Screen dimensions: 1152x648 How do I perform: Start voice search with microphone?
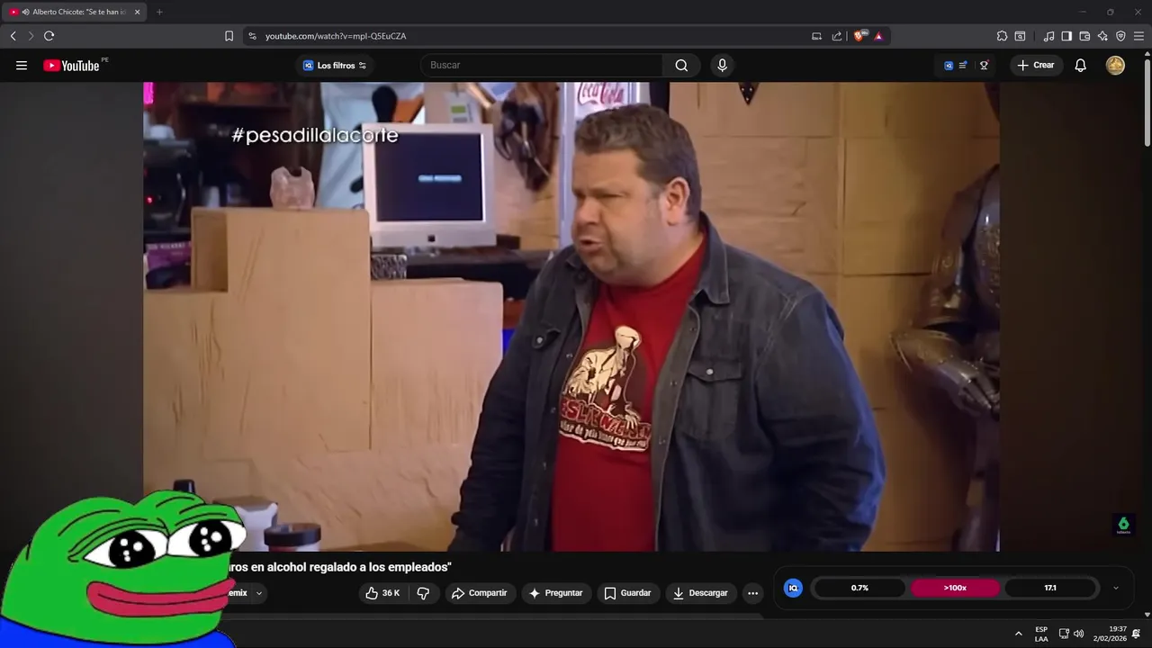tap(722, 65)
